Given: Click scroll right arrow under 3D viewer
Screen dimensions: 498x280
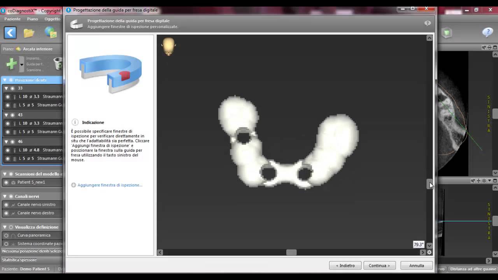Looking at the screenshot, I should point(423,252).
